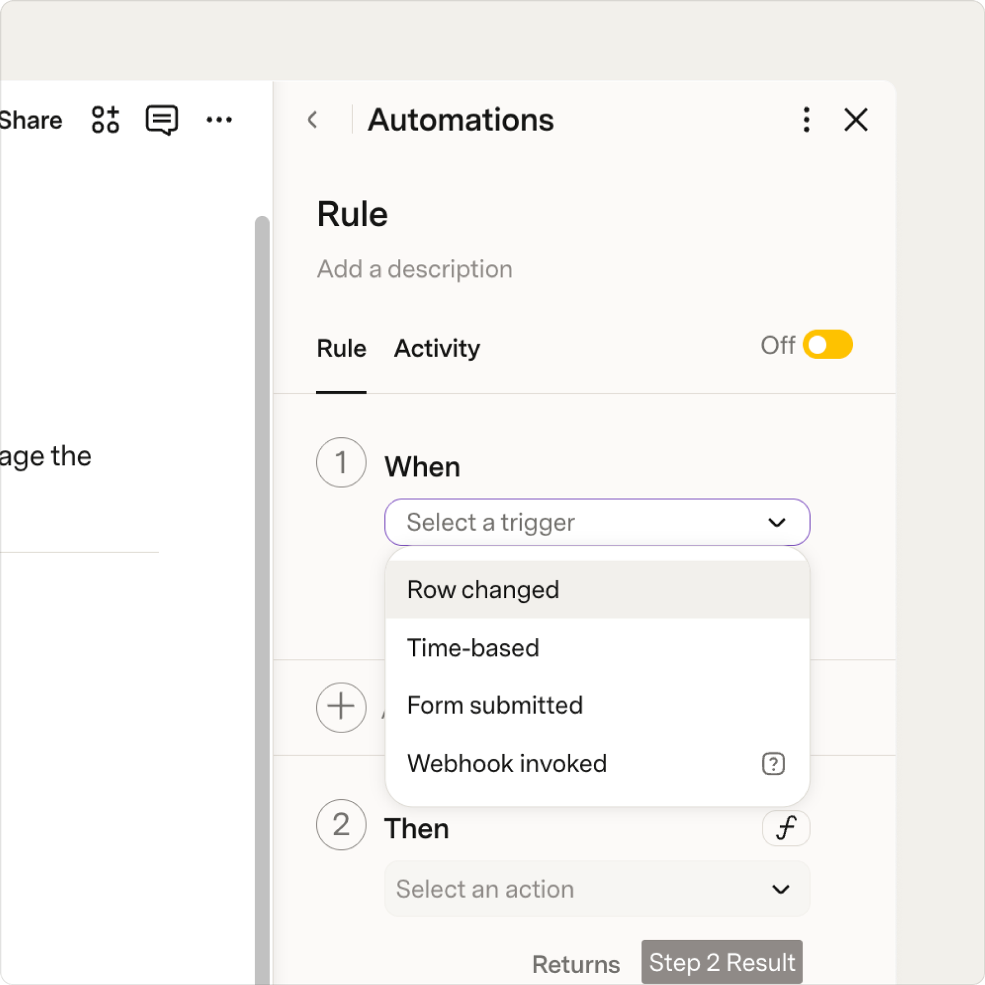
Task: Choose the Time-based trigger
Action: [x=597, y=648]
